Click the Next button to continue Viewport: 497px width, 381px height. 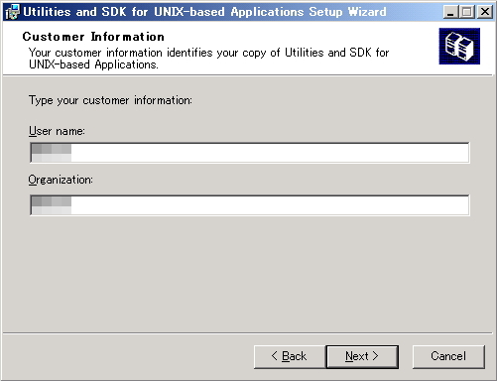click(x=362, y=357)
